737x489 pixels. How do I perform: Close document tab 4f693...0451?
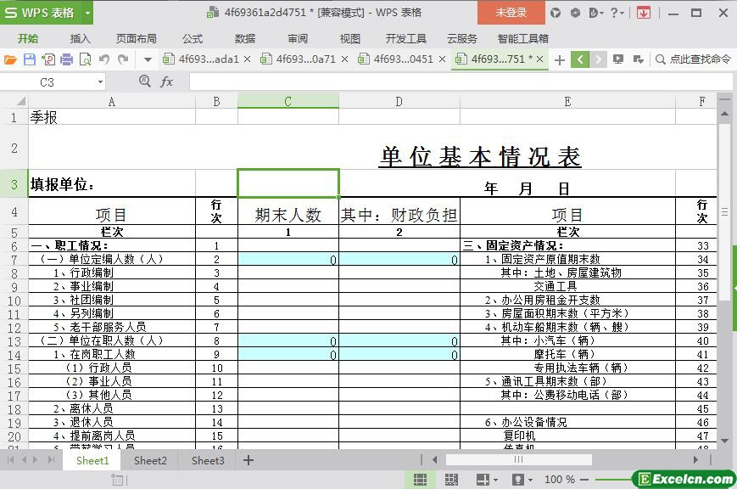(x=442, y=59)
